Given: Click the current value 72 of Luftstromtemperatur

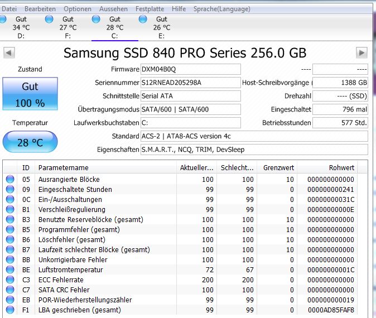Looking at the screenshot, I should tap(210, 270).
